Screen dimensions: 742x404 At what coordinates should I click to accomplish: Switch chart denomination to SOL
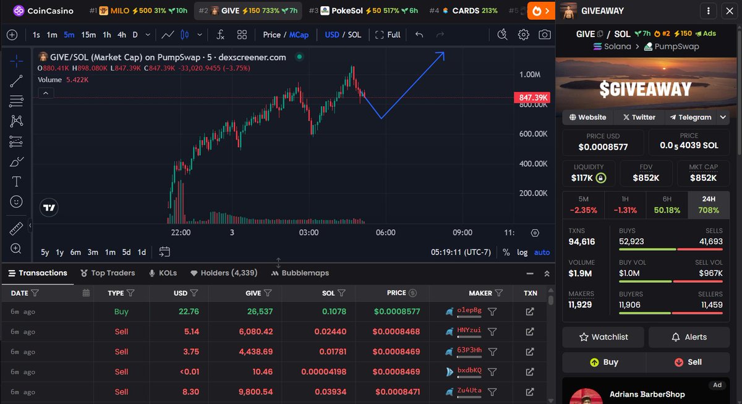pos(355,35)
